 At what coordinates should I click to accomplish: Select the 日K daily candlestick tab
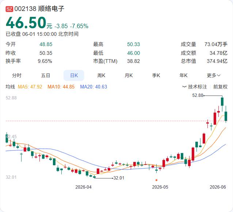[74, 75]
